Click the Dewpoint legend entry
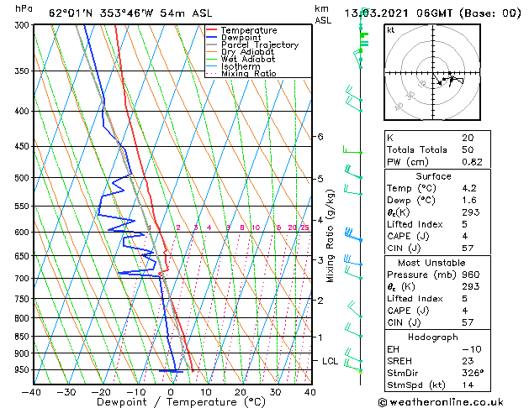Screen dimensions: 529x408 coord(241,38)
